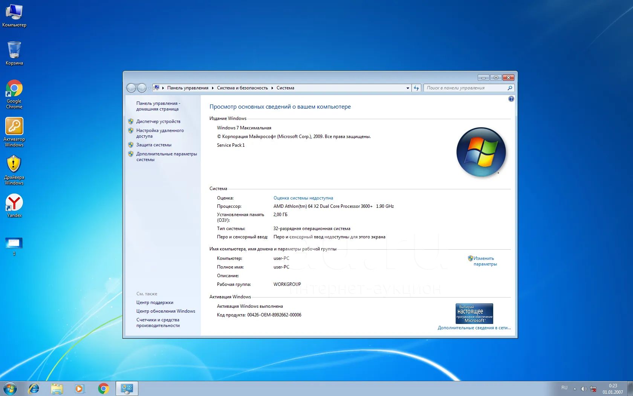This screenshot has height=396, width=633.
Task: Launch Windows Media Player from the taskbar
Action: click(80, 388)
